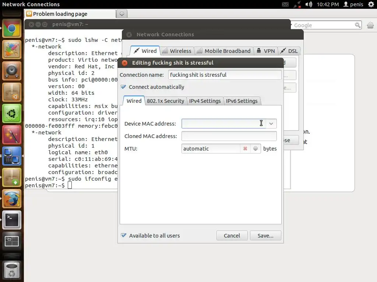
Task: Click 'logical name: eth0' in terminal
Action: [78, 152]
